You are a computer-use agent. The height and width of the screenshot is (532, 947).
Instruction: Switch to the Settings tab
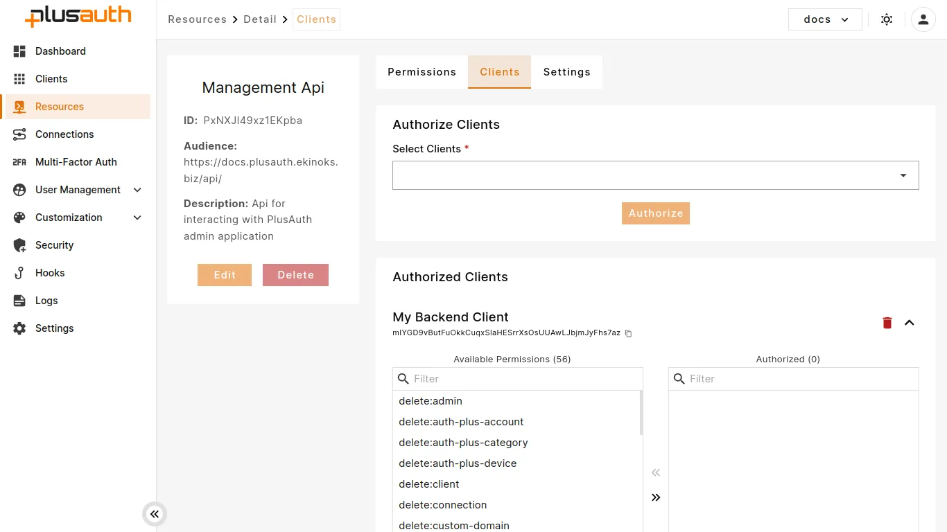click(x=566, y=72)
